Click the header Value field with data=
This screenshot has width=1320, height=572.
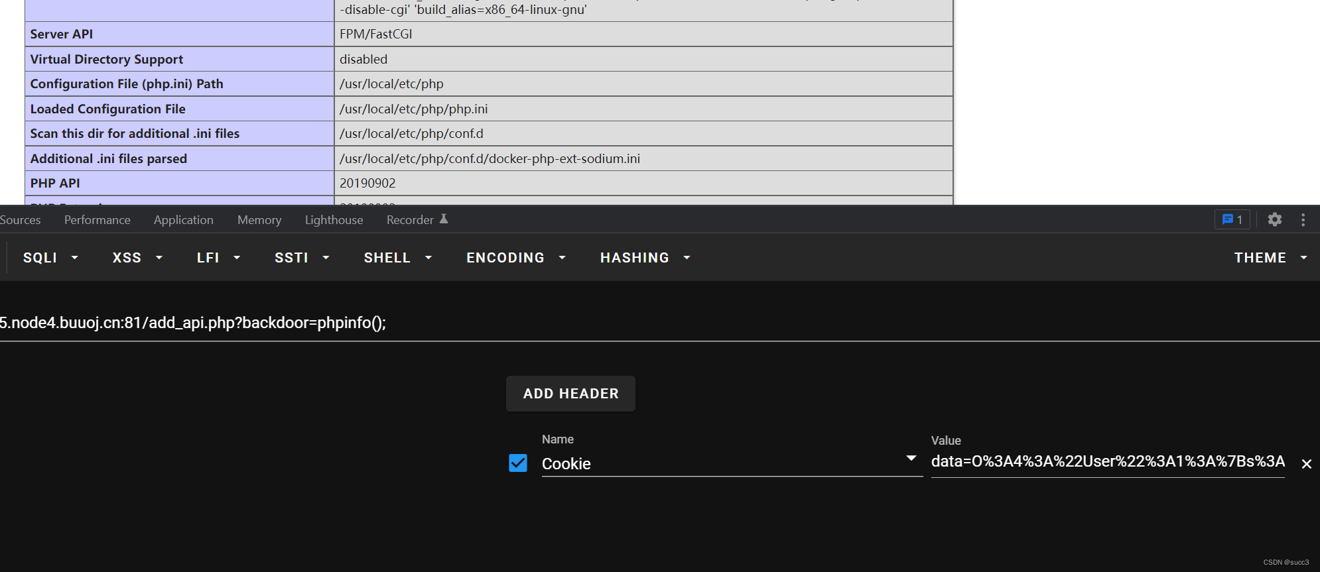tap(1108, 462)
